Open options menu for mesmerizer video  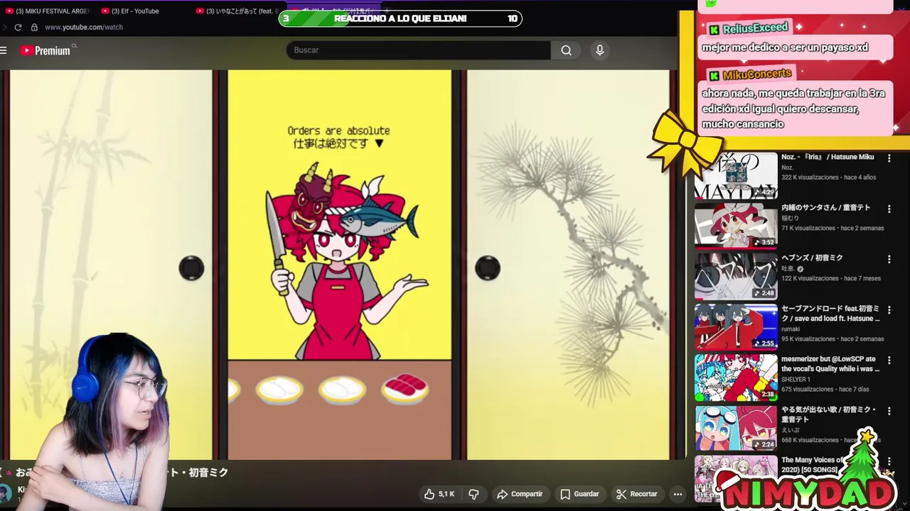pyautogui.click(x=889, y=361)
